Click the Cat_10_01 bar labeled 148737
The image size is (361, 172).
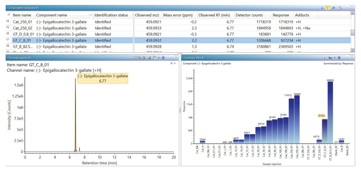[236, 141]
